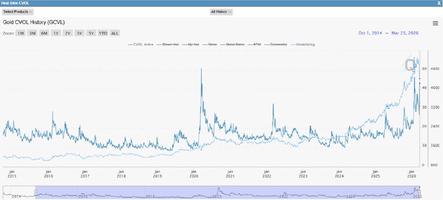The height and width of the screenshot is (200, 443).
Task: Show ALL history zoom range
Action: point(115,33)
